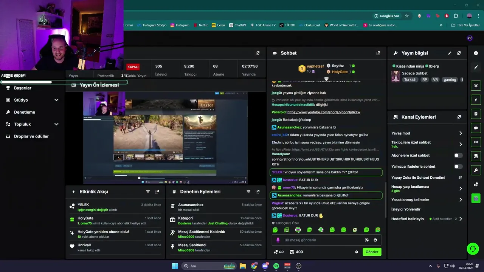The width and height of the screenshot is (484, 272).
Task: Click the pencil icon in right sidebar
Action: [x=476, y=67]
